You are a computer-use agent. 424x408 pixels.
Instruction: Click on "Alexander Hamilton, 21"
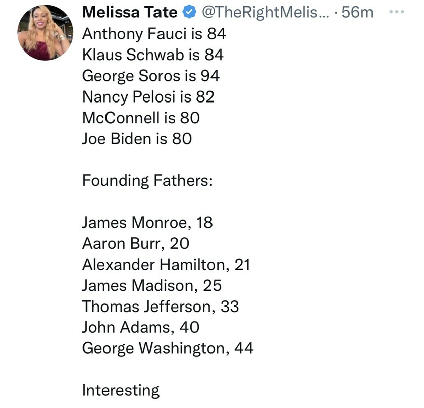click(x=166, y=264)
